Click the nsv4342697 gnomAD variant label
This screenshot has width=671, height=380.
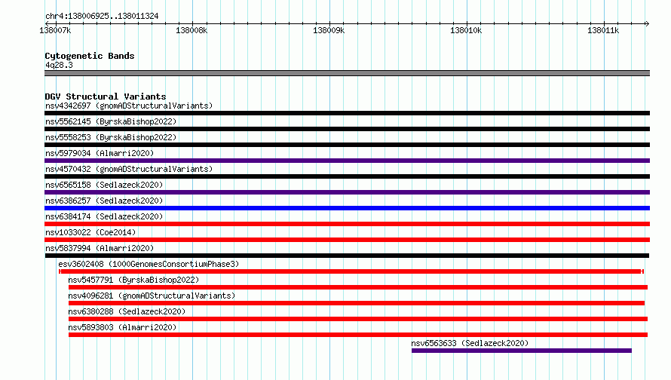click(x=129, y=106)
